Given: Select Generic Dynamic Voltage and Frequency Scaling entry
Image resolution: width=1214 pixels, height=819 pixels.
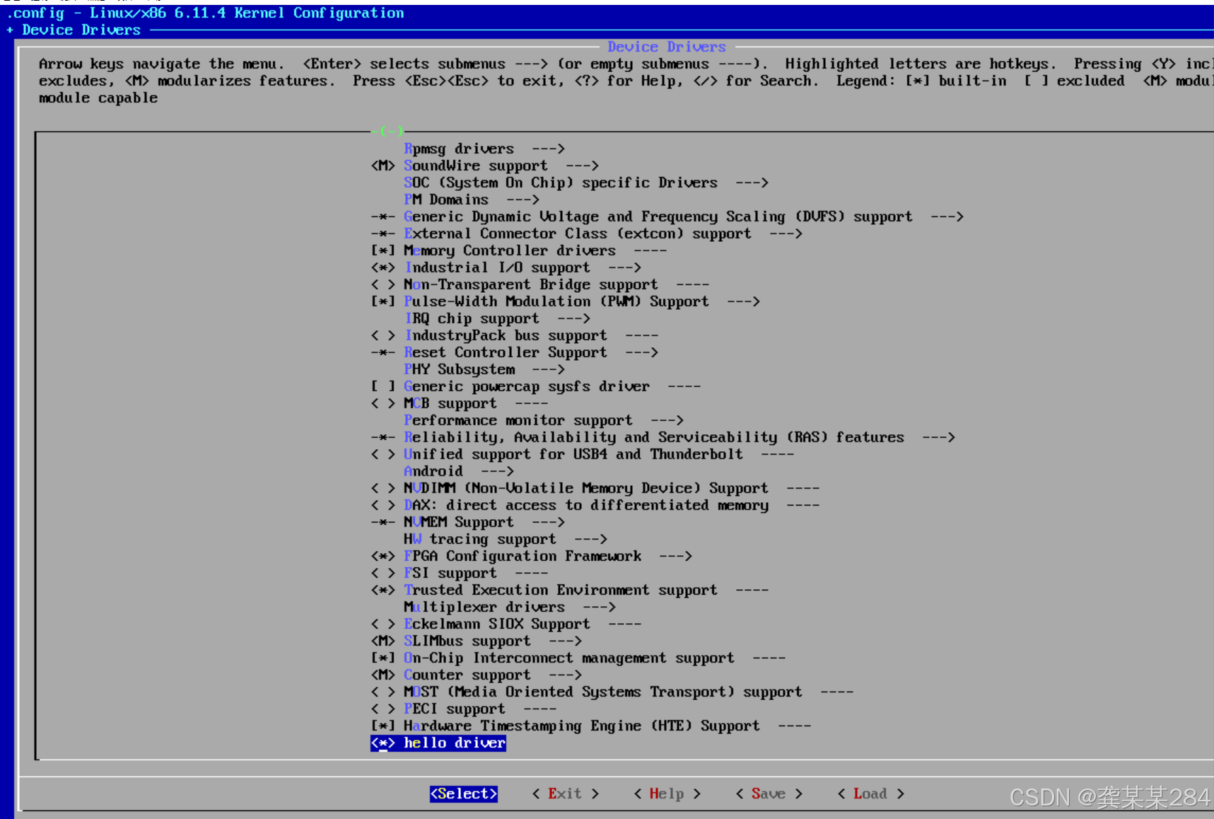Looking at the screenshot, I should (658, 216).
